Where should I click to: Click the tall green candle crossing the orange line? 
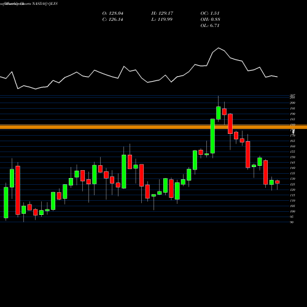212,136
